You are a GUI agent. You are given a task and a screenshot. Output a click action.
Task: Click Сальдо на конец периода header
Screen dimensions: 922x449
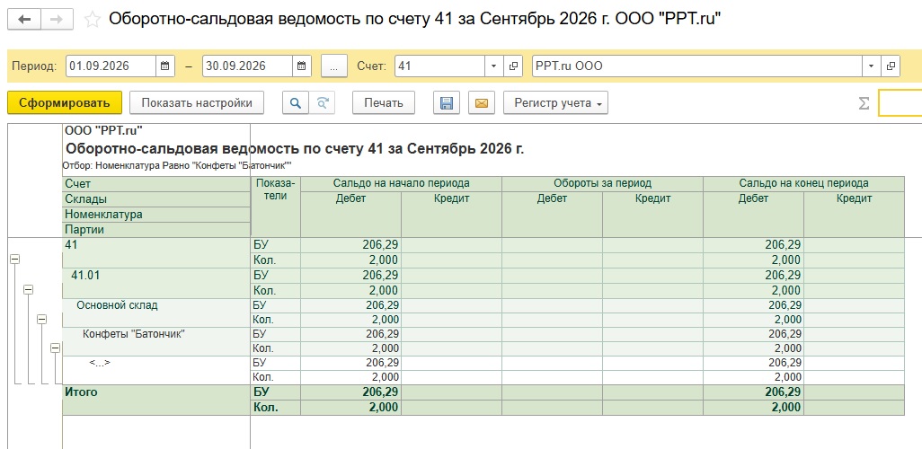(x=803, y=183)
